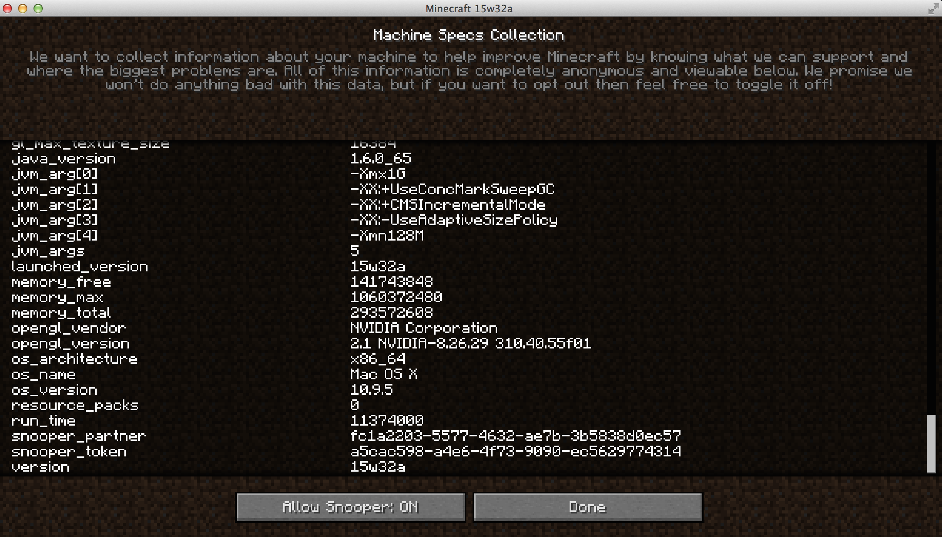942x537 pixels.
Task: Click the snooper list scrollbar thumb
Action: (931, 443)
